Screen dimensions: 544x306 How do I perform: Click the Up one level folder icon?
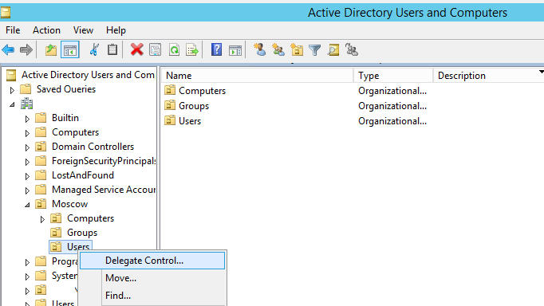[51, 50]
